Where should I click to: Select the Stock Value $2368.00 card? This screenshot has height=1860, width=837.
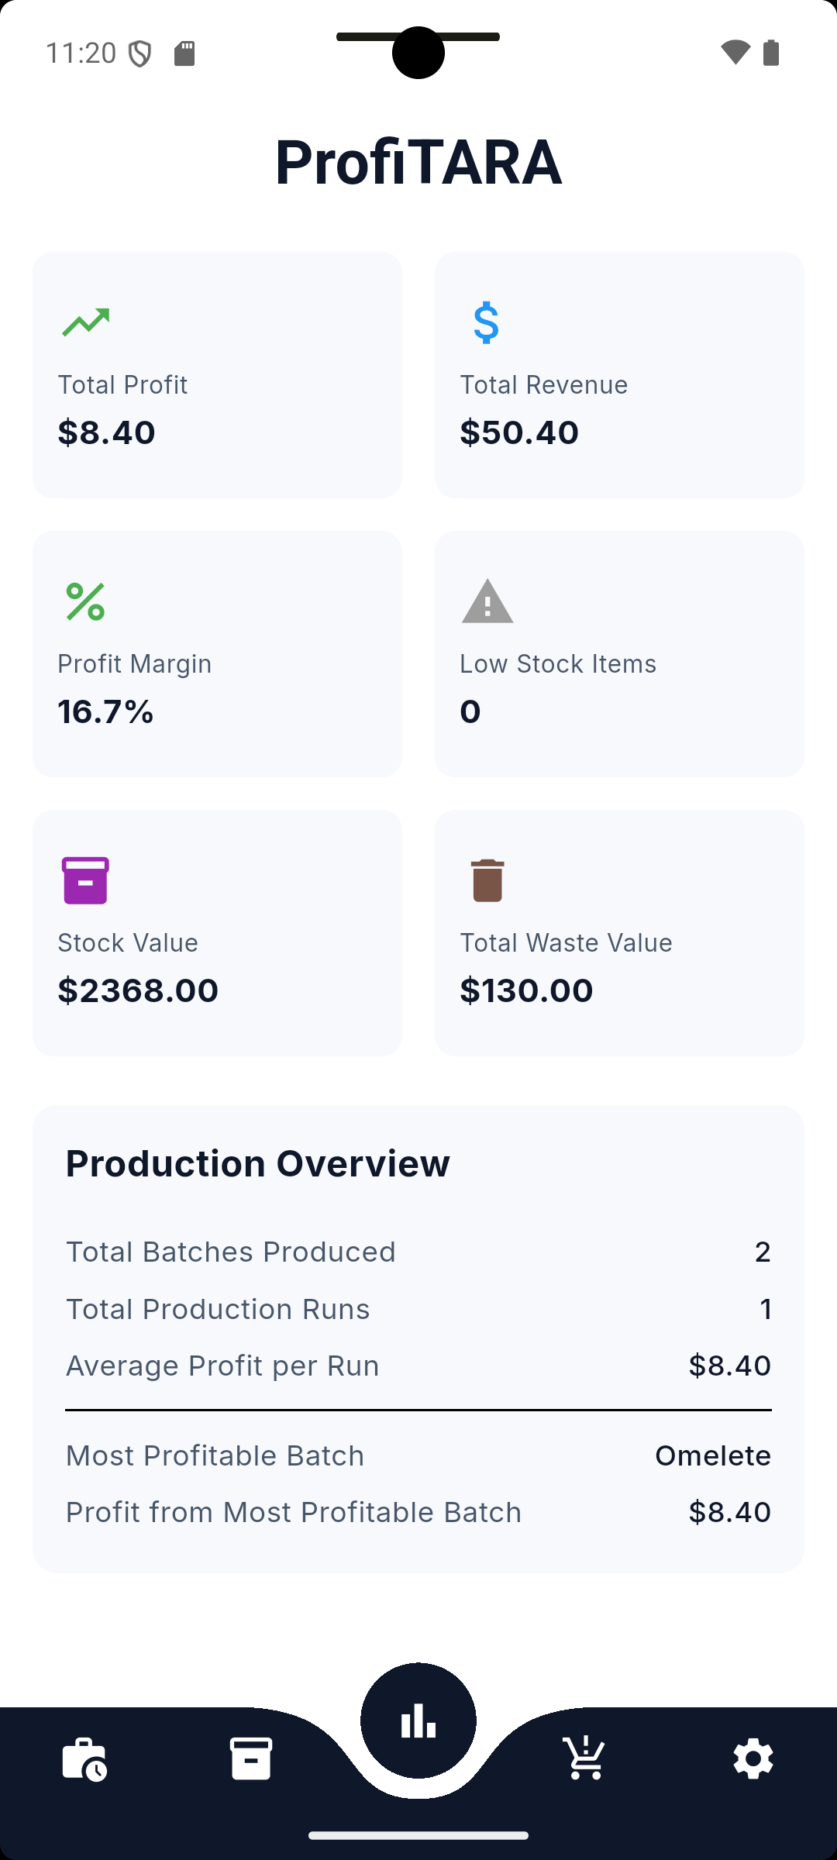tap(217, 933)
